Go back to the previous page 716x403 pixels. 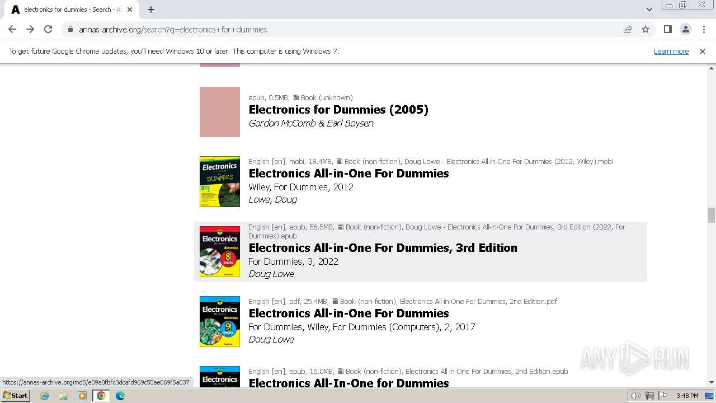pyautogui.click(x=12, y=29)
